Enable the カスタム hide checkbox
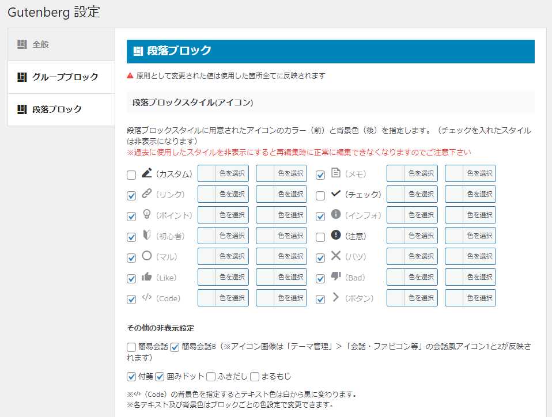 pos(131,175)
